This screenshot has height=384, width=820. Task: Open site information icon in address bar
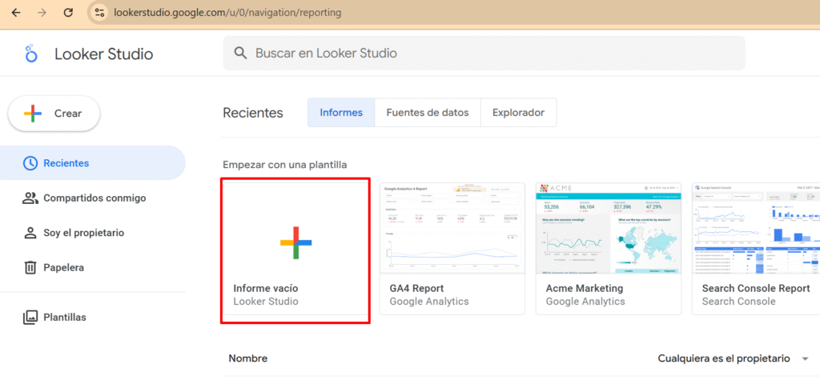click(99, 13)
